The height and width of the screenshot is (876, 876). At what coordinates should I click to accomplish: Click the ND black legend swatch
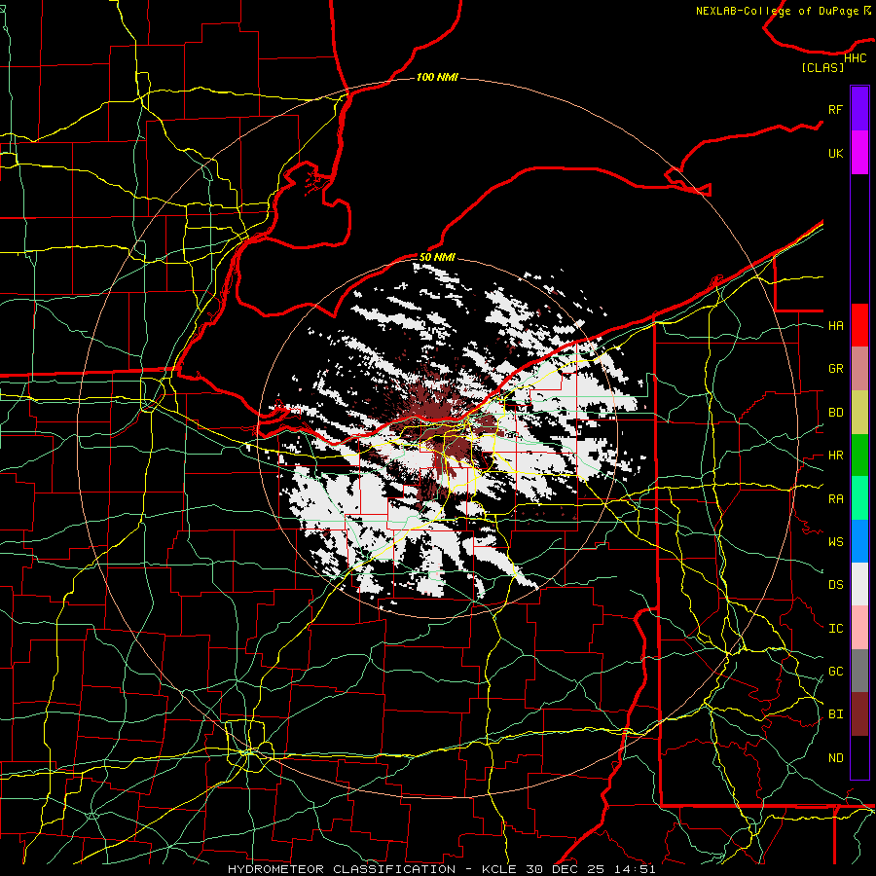click(x=859, y=757)
